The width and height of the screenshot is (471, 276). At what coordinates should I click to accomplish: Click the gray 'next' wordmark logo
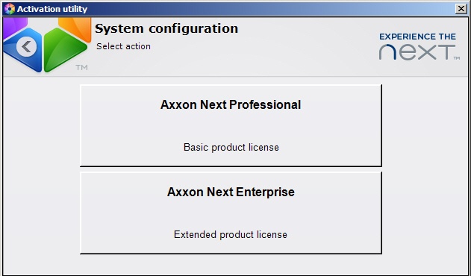(x=417, y=52)
